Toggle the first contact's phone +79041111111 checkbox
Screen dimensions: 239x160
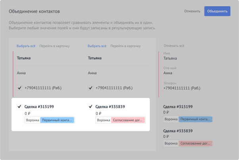[x=19, y=88]
